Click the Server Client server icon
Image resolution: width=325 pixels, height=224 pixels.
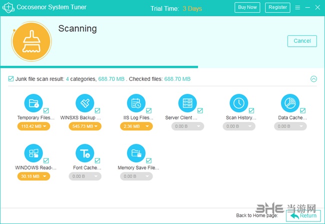point(187,103)
